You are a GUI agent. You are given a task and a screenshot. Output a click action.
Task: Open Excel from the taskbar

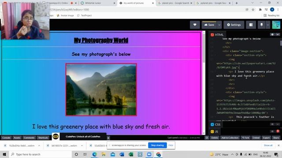tap(131, 154)
